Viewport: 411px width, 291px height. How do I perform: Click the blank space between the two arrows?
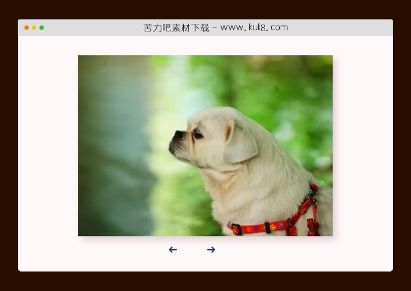(192, 249)
